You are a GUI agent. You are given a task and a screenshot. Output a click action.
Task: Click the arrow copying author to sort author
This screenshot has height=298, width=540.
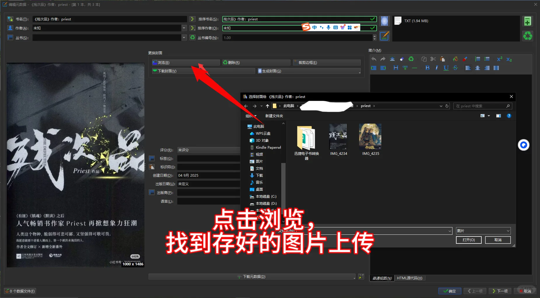192,28
